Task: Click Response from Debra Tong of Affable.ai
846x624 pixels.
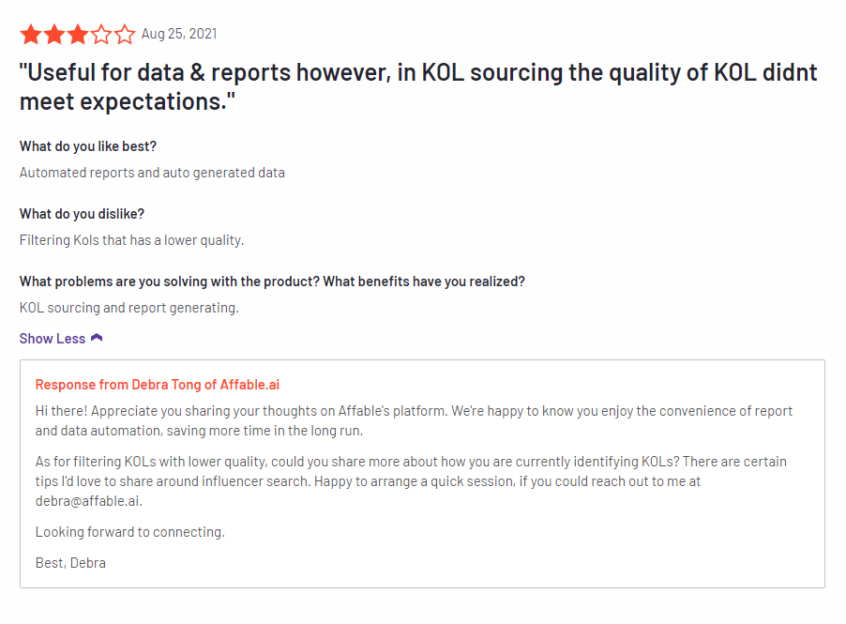Action: pyautogui.click(x=158, y=385)
